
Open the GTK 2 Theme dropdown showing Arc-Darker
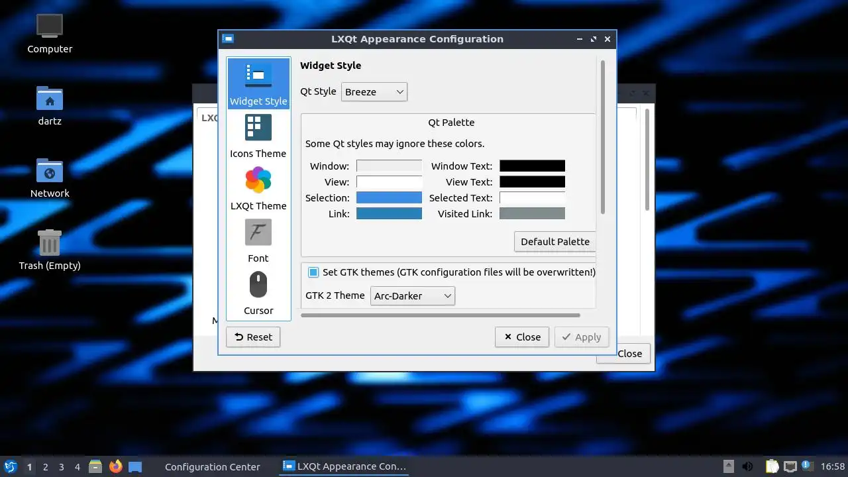coord(412,296)
